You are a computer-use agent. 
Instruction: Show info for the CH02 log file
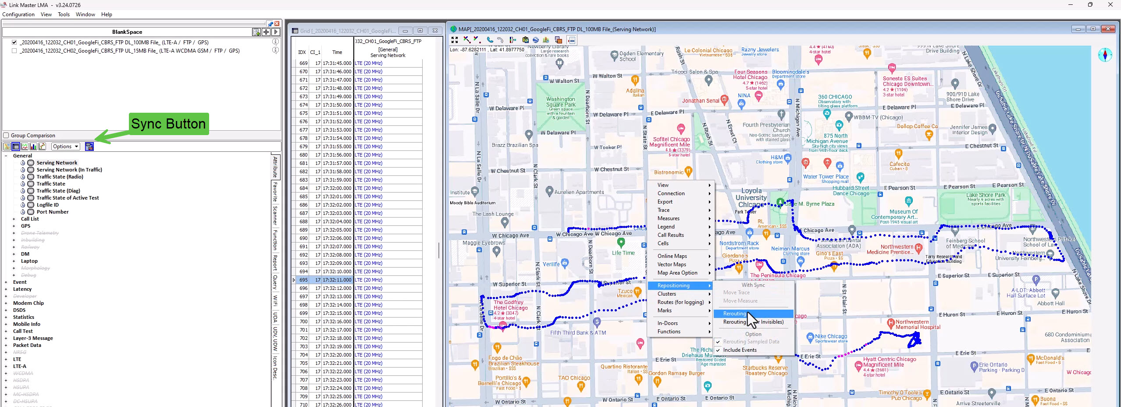coord(275,50)
